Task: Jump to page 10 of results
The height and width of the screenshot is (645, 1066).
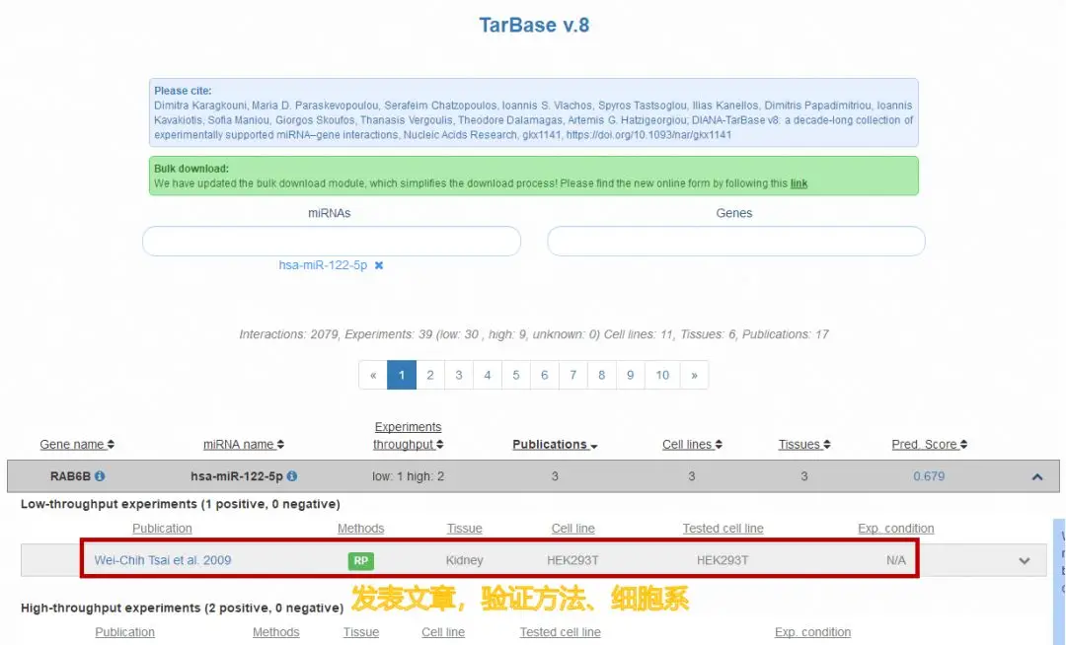Action: [662, 375]
